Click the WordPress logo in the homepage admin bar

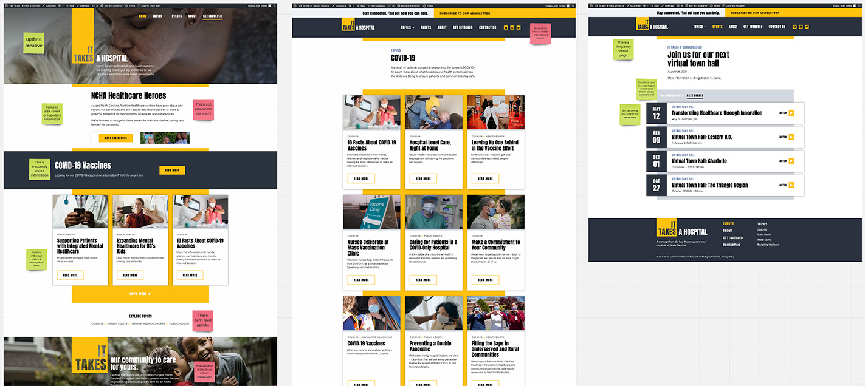(x=7, y=5)
